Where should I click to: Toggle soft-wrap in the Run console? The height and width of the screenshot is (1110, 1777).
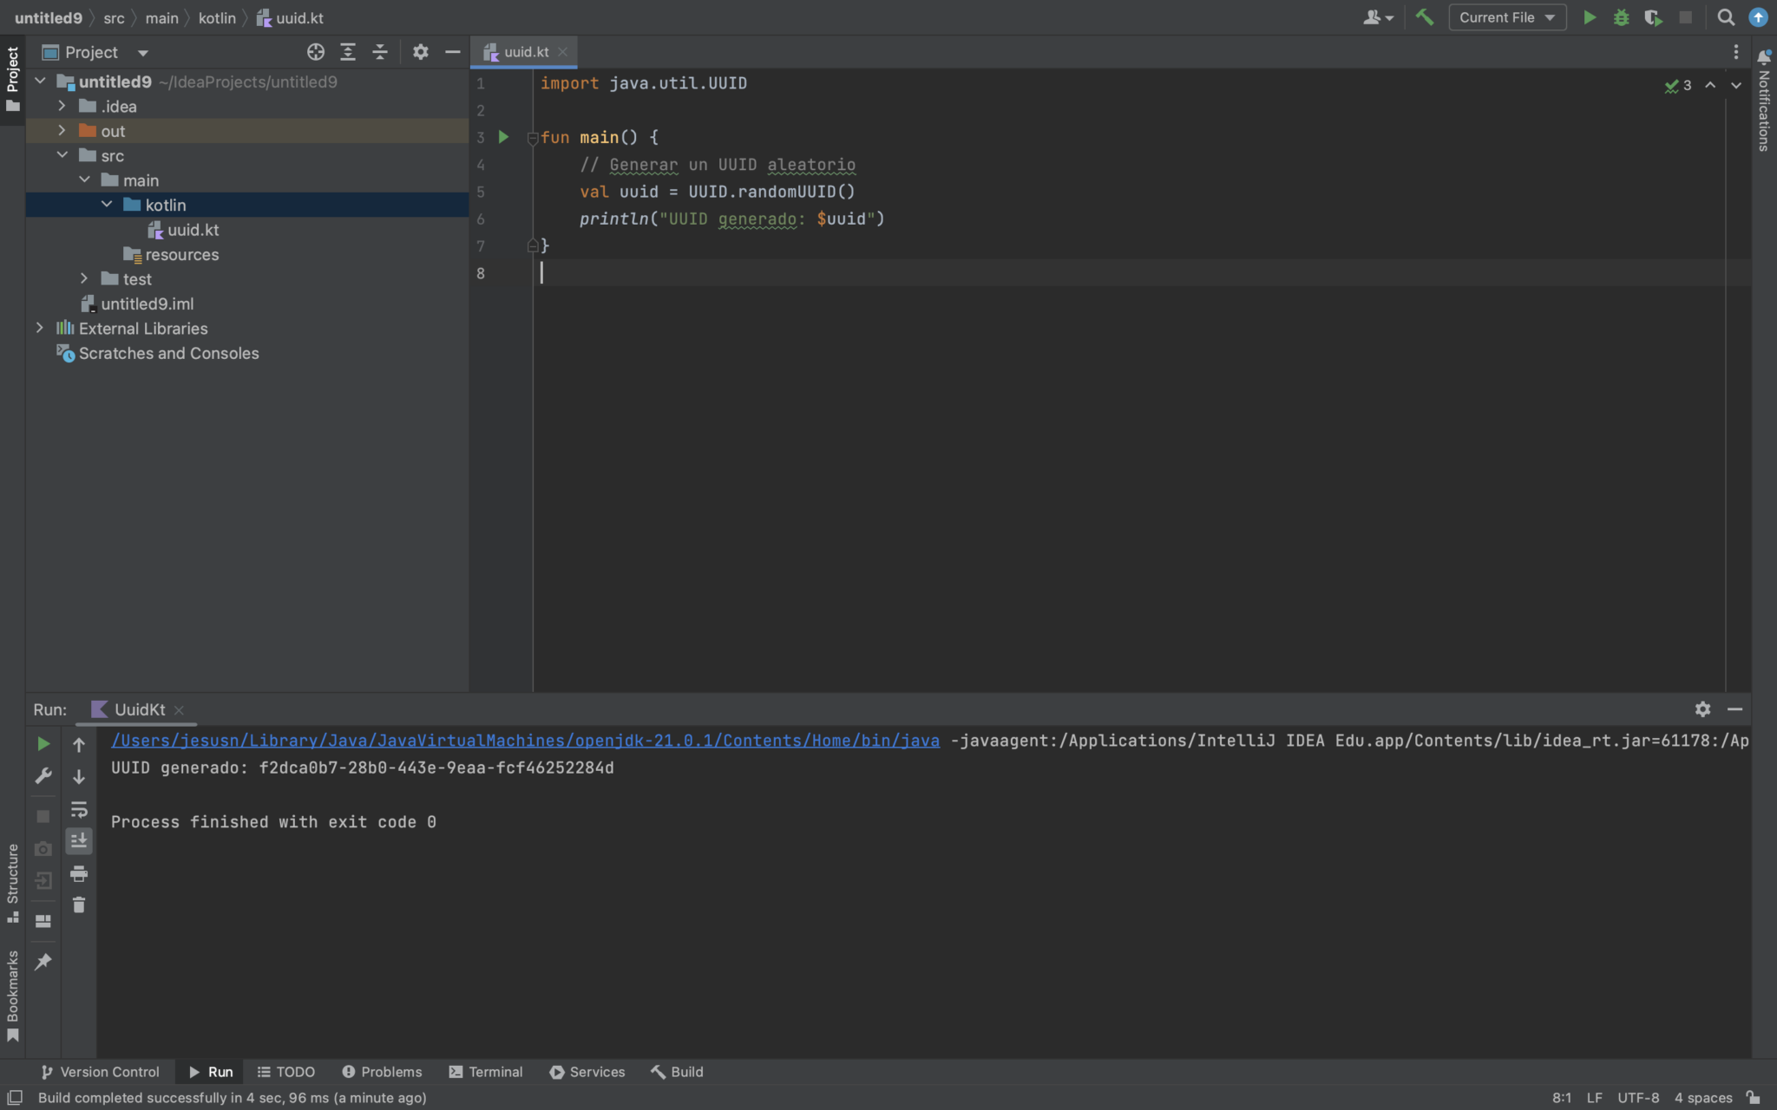pyautogui.click(x=79, y=809)
